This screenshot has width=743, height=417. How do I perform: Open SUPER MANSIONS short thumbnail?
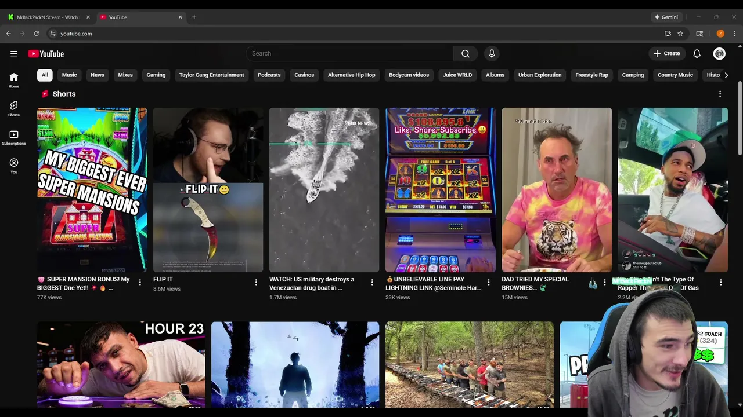(x=92, y=190)
